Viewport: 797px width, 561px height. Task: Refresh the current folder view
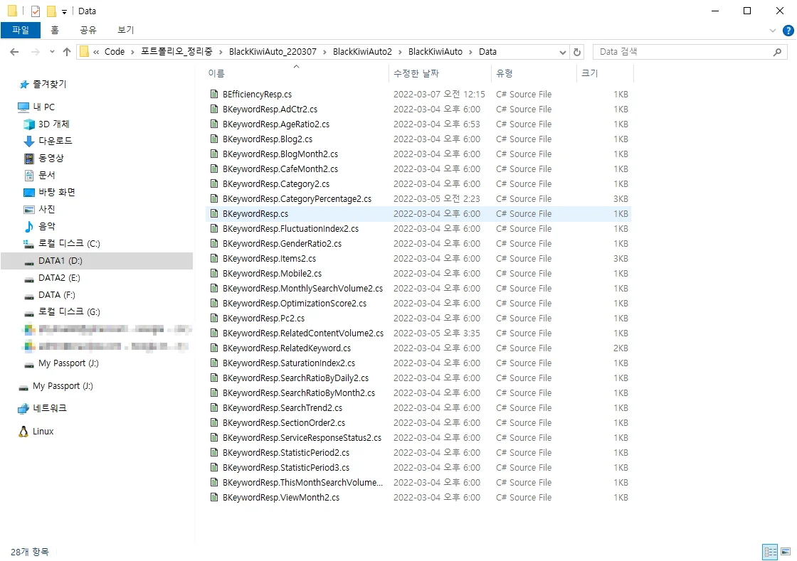point(577,52)
